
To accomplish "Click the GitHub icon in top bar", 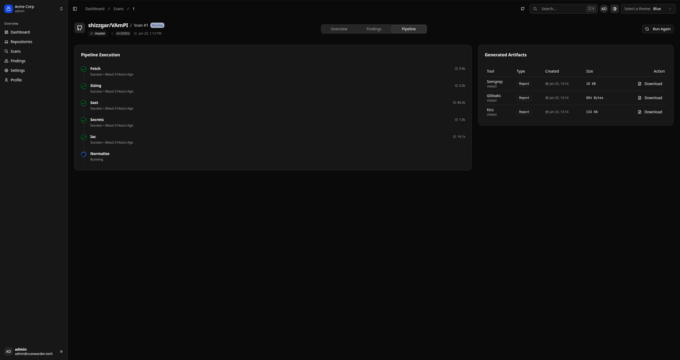I will click(522, 9).
